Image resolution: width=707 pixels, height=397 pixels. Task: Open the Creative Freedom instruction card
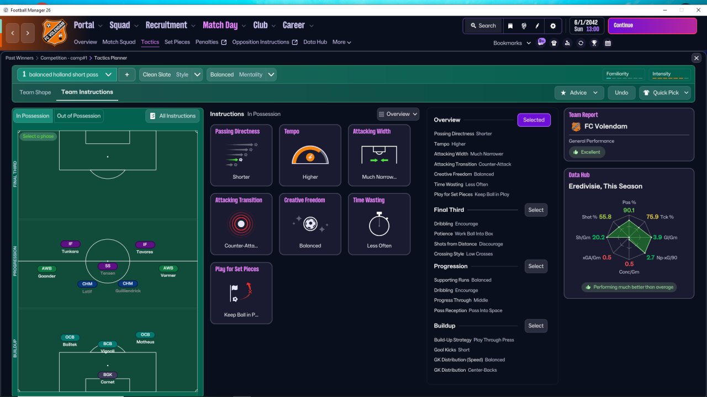coord(310,224)
